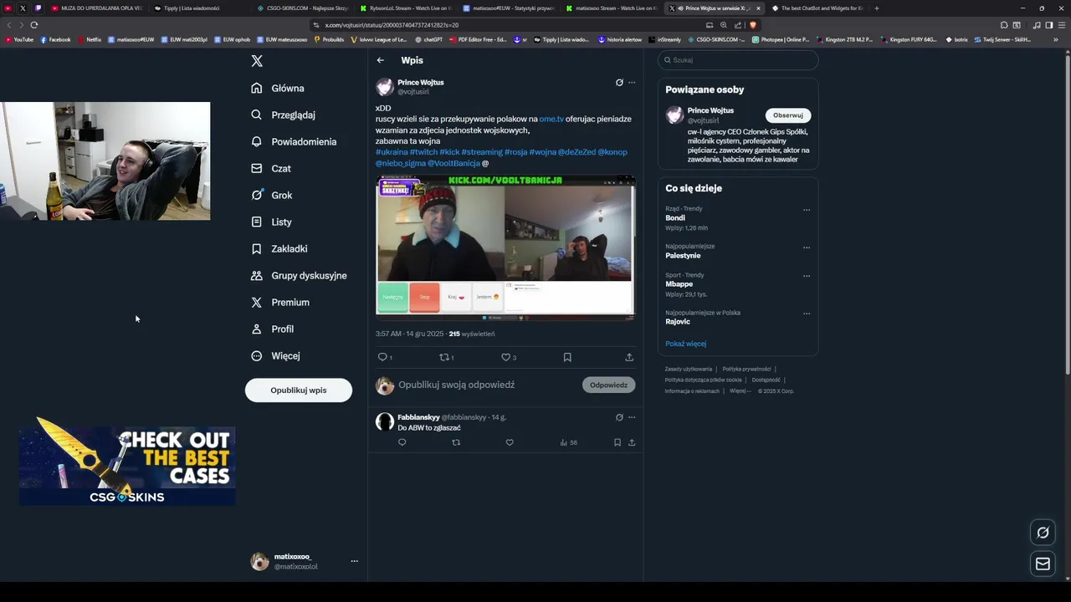Screen dimensions: 1071x602
Task: Open Czat messages
Action: click(271, 168)
